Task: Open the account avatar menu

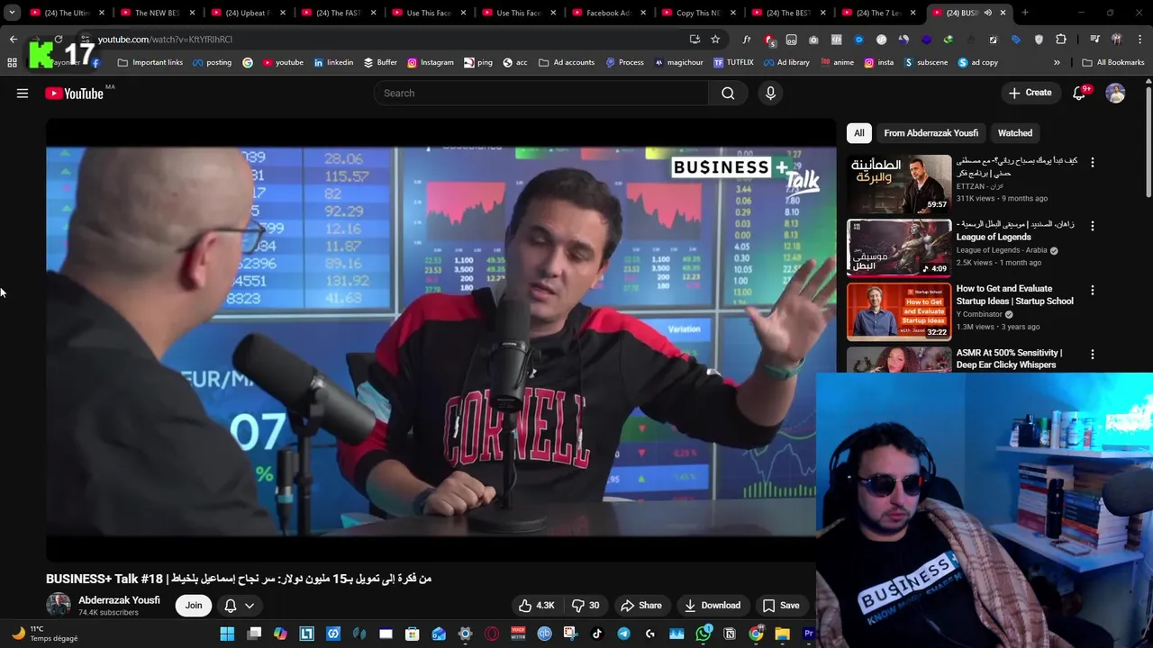Action: [1115, 93]
